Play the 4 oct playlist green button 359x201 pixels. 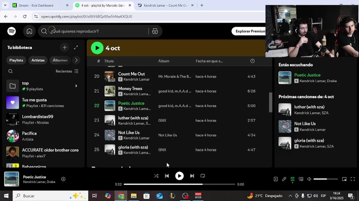pyautogui.click(x=97, y=48)
